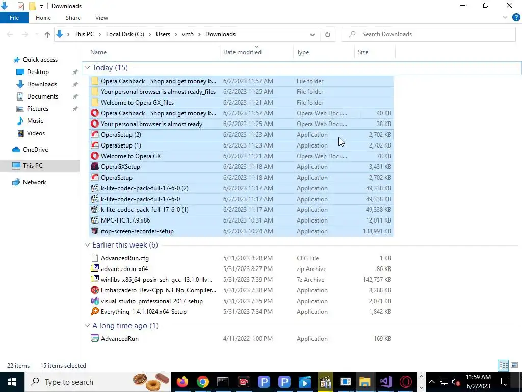Click the MPC-HC.1.7.9.x86 file icon
Viewport: 522px width, 392px height.
click(95, 220)
